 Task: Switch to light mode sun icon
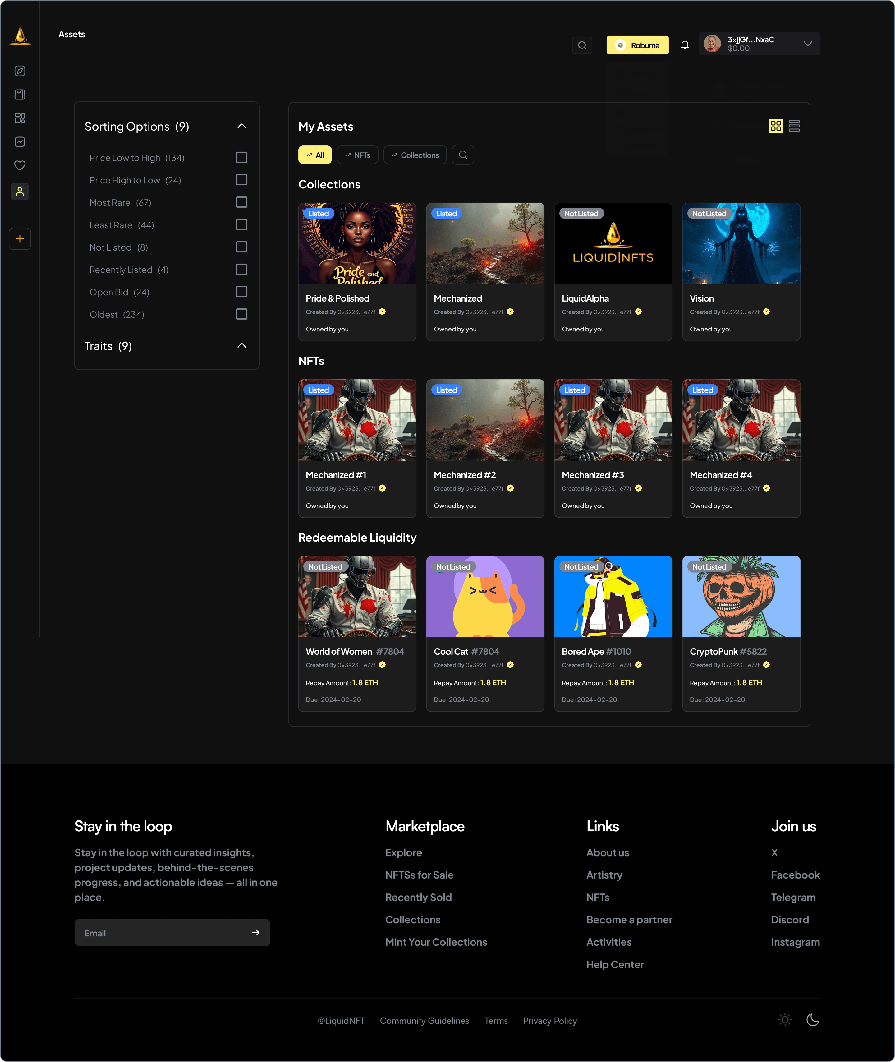[785, 1019]
